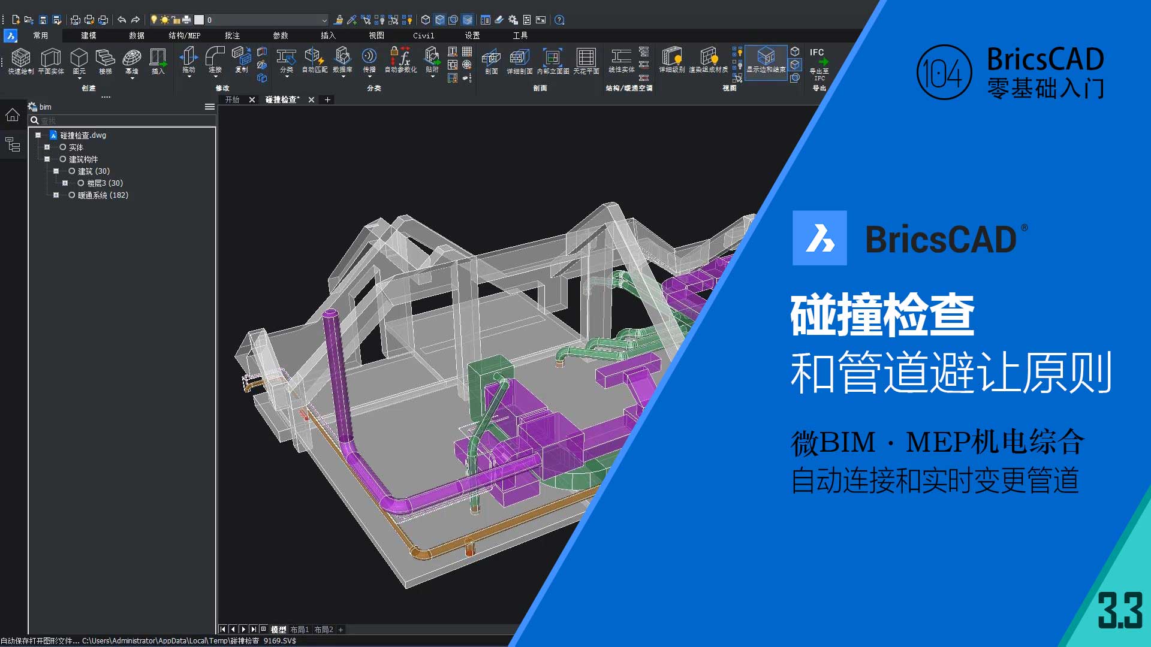The width and height of the screenshot is (1151, 647).
Task: Switch to 布局1 layout tab
Action: tap(299, 630)
